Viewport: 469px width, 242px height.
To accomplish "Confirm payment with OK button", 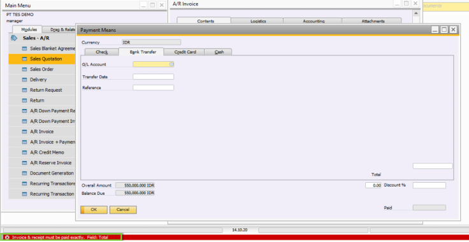I will click(94, 210).
